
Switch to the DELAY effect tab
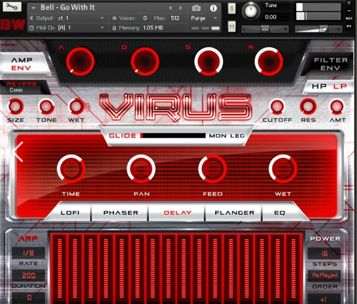(177, 213)
